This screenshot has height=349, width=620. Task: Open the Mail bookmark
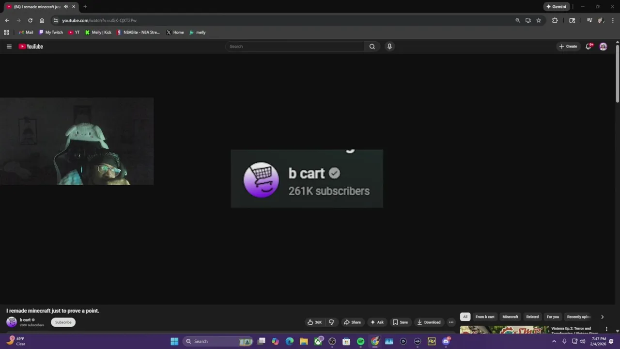26,32
